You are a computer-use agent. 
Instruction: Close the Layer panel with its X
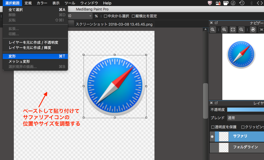point(211,103)
